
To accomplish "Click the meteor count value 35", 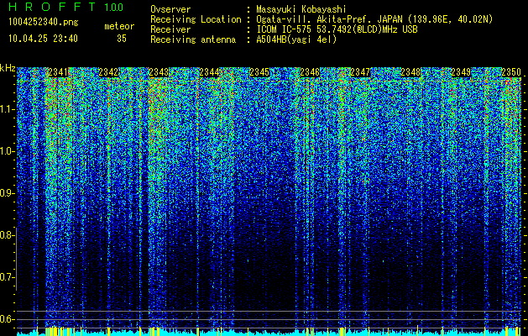I will [x=122, y=39].
